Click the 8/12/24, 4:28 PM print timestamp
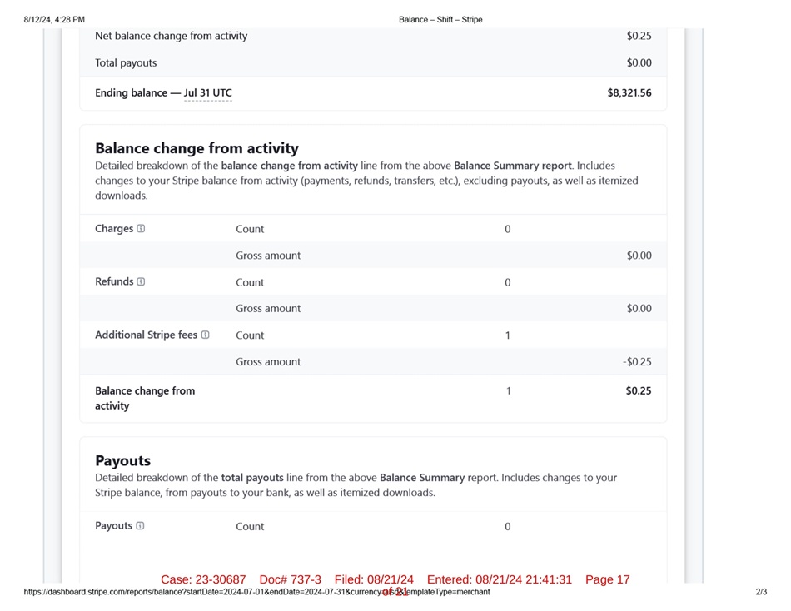Viewport: 791px width, 611px height. (x=54, y=19)
